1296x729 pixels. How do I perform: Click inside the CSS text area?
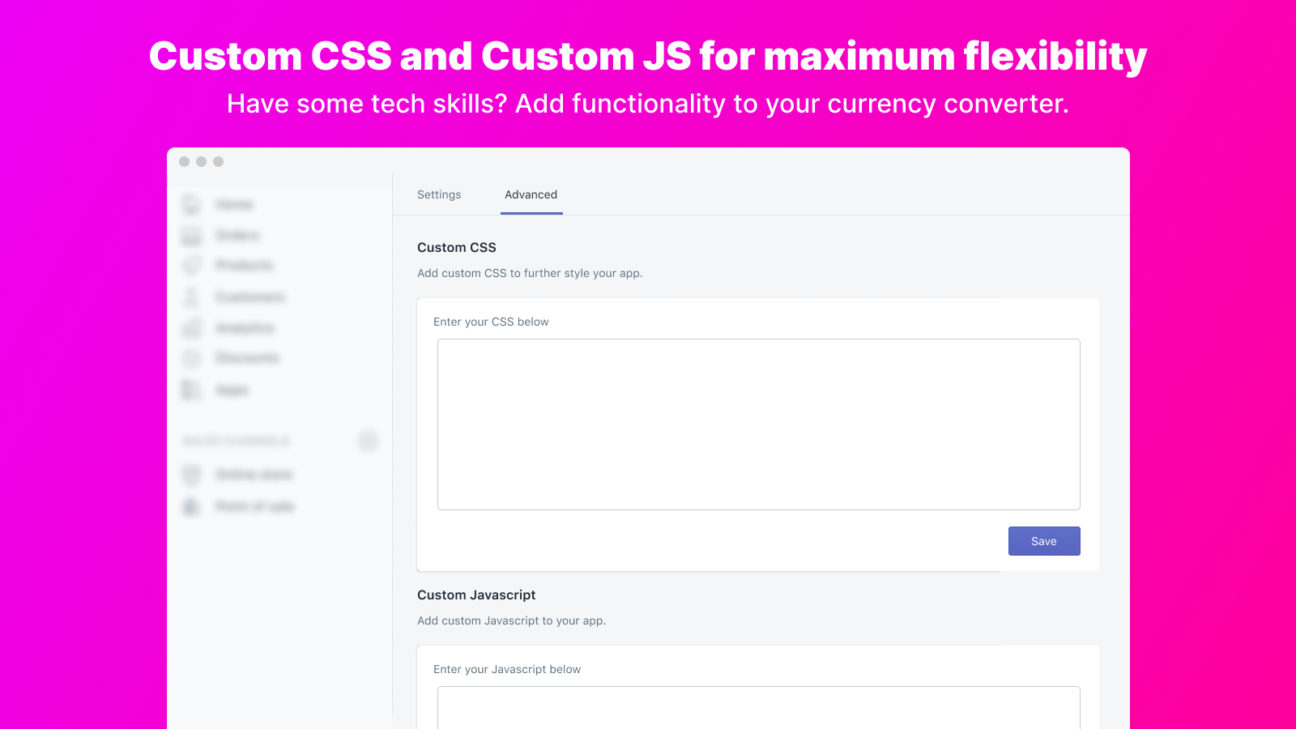758,424
